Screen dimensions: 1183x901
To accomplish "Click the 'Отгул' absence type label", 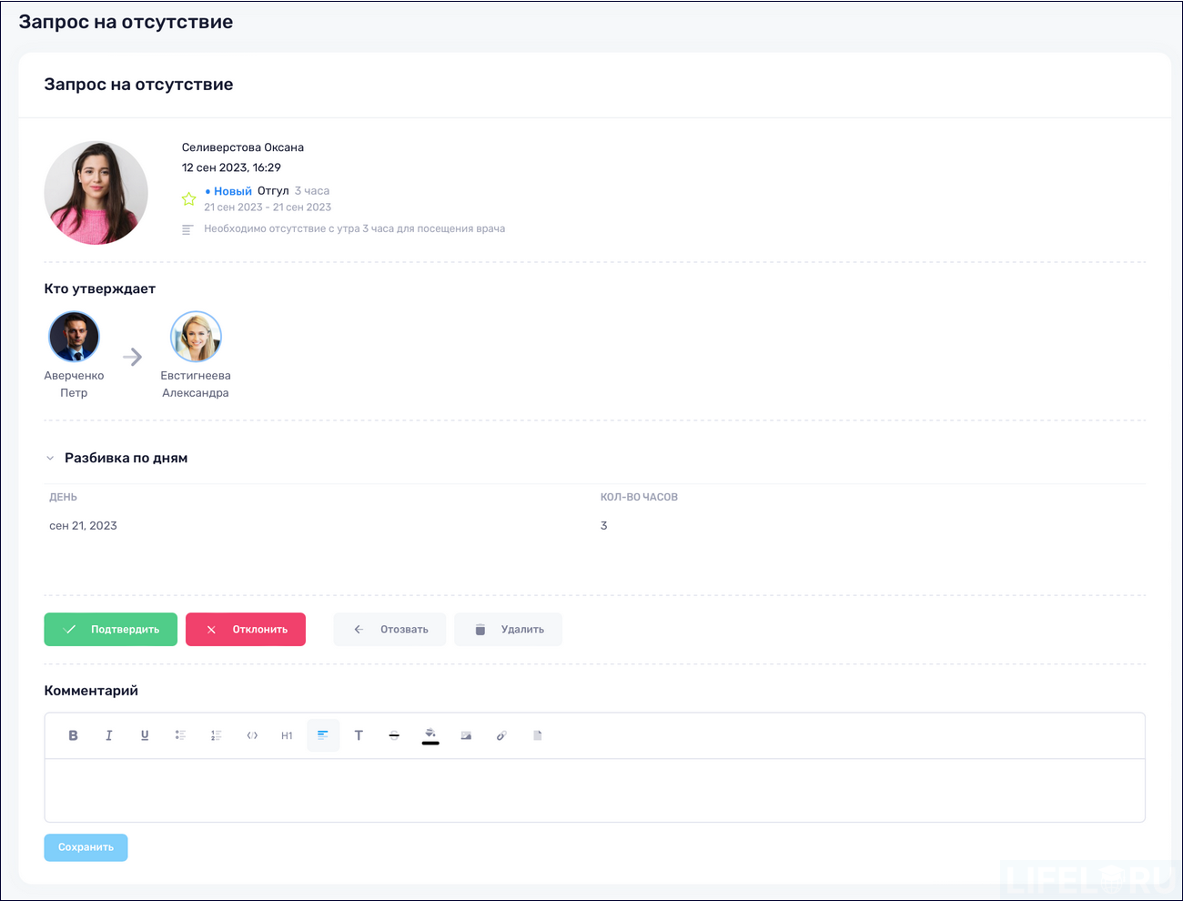I will pyautogui.click(x=273, y=190).
